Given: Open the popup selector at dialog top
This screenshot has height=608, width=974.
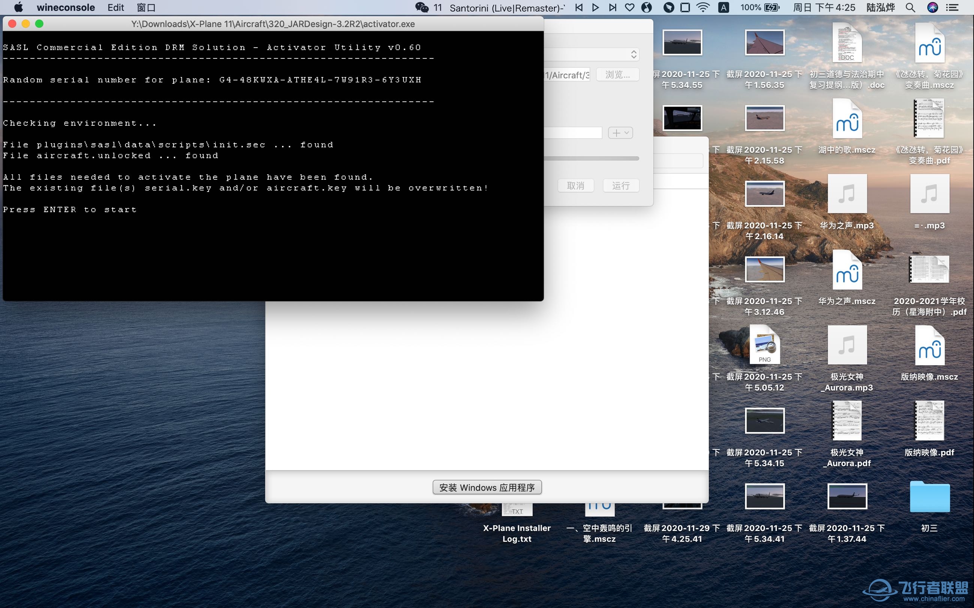Looking at the screenshot, I should tap(592, 54).
